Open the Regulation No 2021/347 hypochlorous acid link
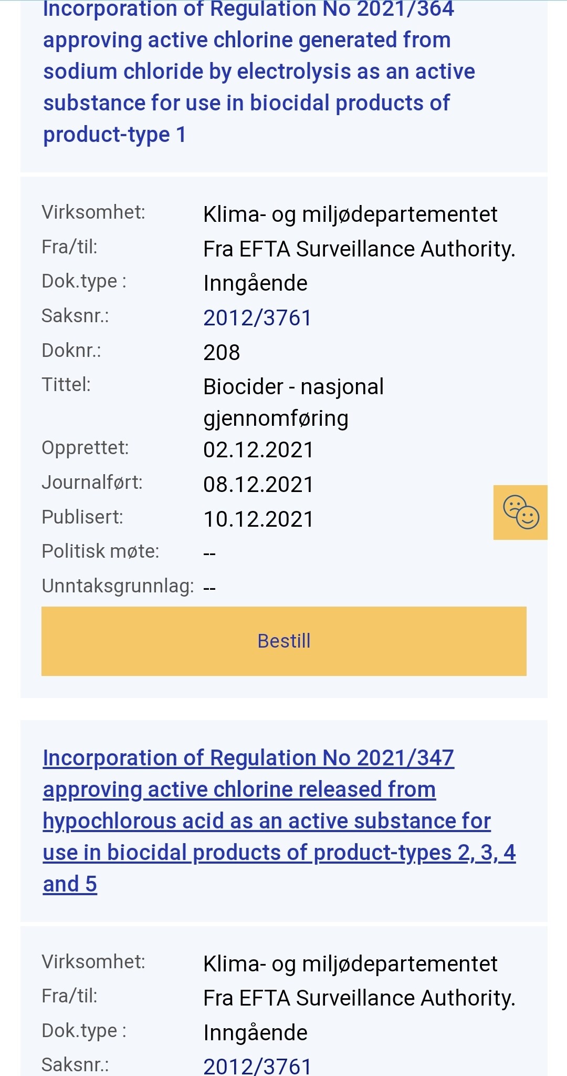This screenshot has height=1076, width=567. pyautogui.click(x=267, y=821)
